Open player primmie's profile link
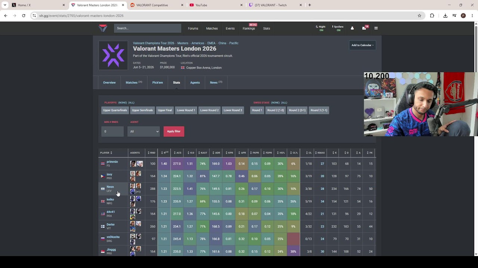The image size is (478, 268). click(x=112, y=162)
